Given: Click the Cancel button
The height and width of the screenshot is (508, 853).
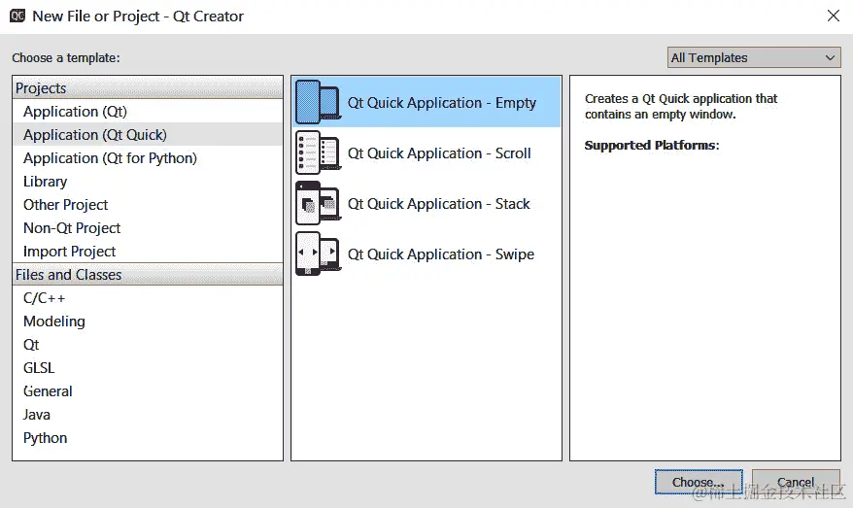Looking at the screenshot, I should click(x=796, y=482).
